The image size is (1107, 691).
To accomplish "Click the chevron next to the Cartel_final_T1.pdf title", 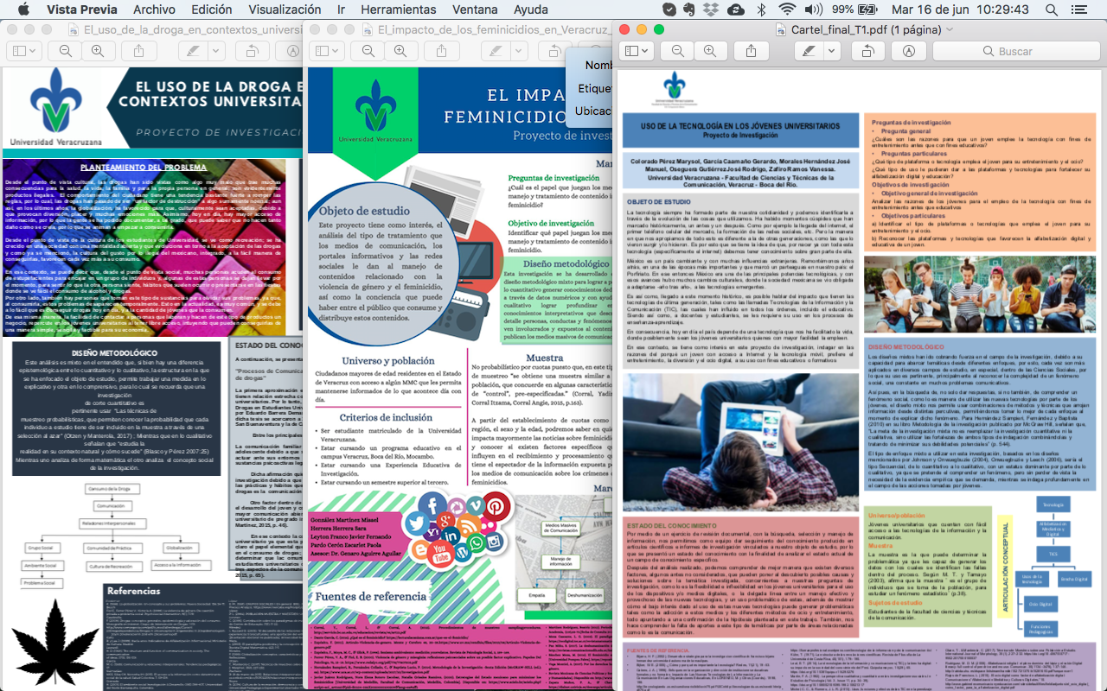I will 950,29.
